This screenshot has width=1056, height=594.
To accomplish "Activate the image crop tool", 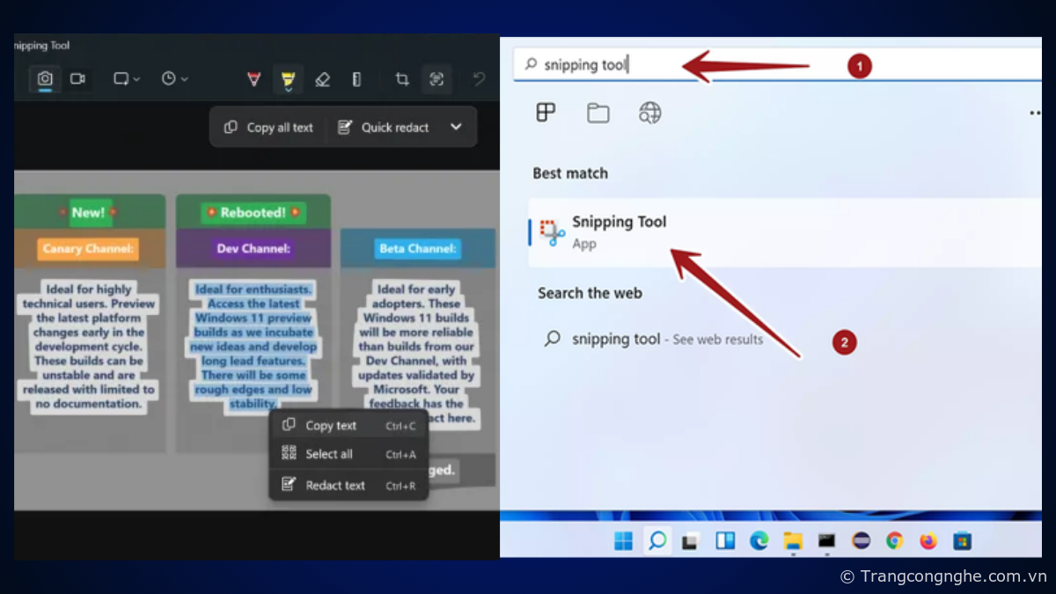I will point(402,79).
